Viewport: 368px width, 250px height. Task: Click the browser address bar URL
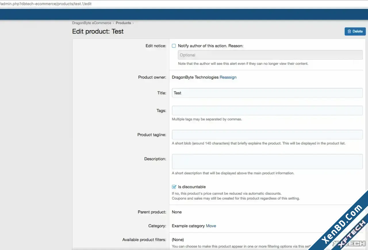pos(46,4)
